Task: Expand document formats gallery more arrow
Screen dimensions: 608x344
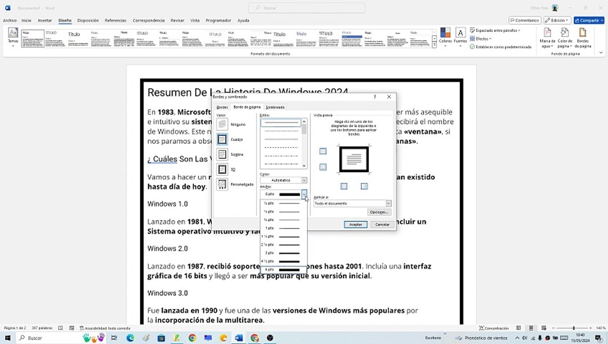Action: coord(434,44)
